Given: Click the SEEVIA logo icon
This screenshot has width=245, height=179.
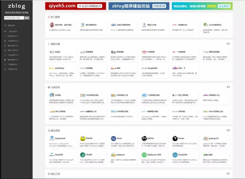Looking at the screenshot, I should click(x=144, y=138).
